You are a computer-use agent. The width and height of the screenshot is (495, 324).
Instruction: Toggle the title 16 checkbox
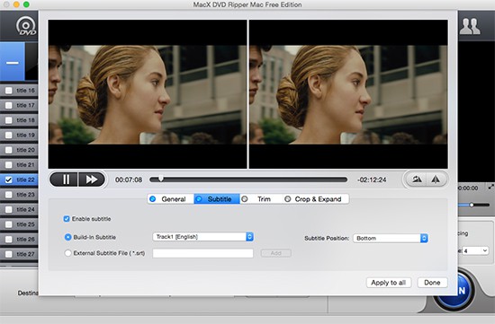tap(9, 91)
